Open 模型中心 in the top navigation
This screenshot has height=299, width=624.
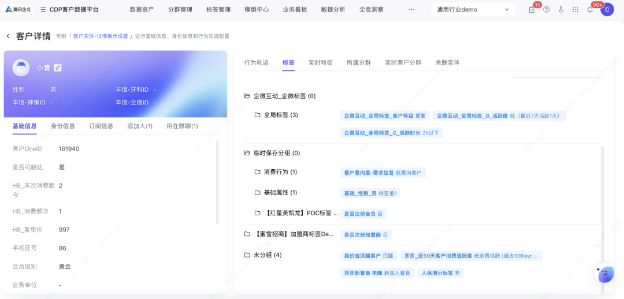(257, 10)
